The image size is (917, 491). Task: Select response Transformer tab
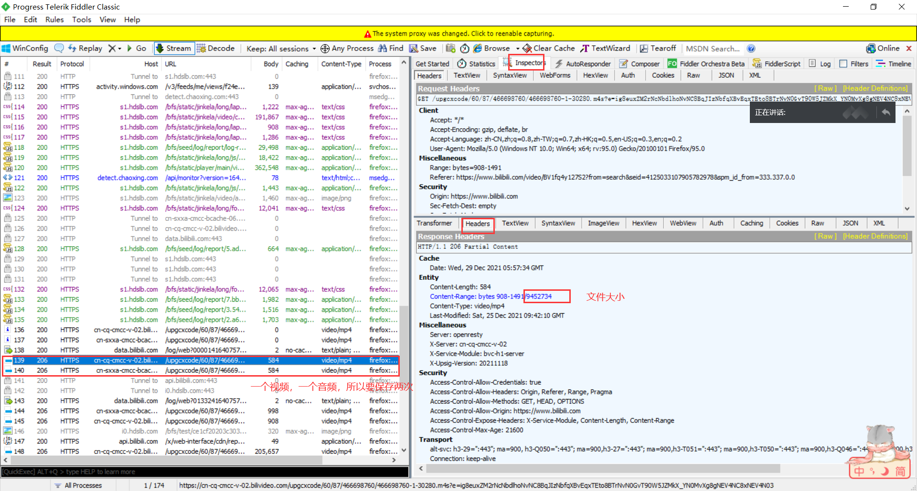pyautogui.click(x=434, y=223)
